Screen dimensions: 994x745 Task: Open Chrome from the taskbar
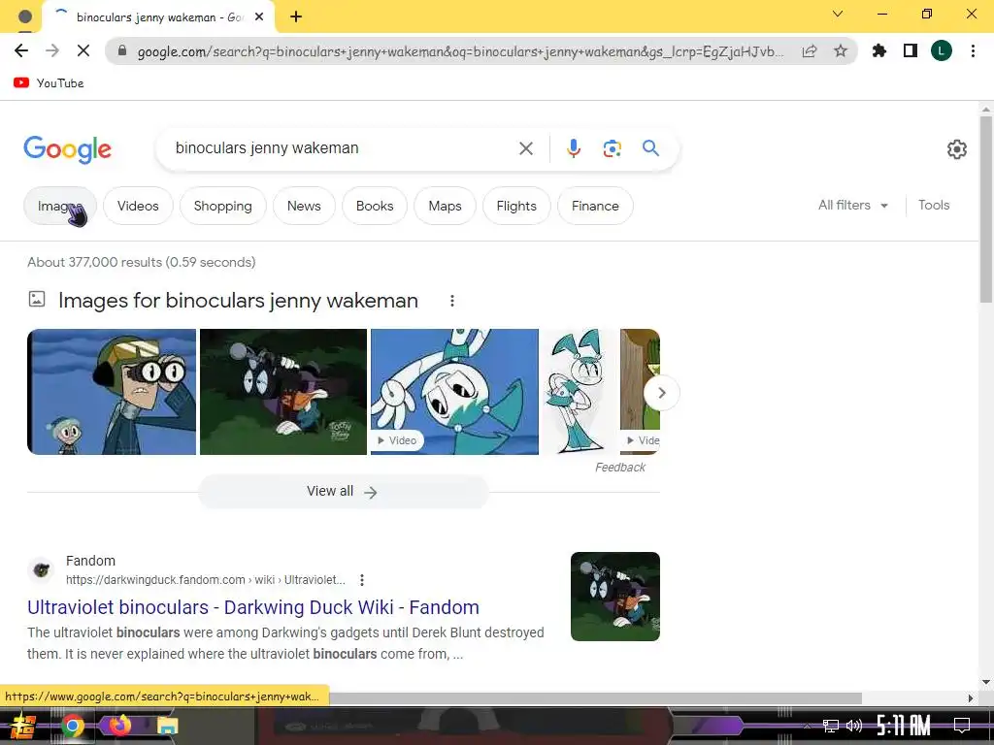click(x=72, y=726)
